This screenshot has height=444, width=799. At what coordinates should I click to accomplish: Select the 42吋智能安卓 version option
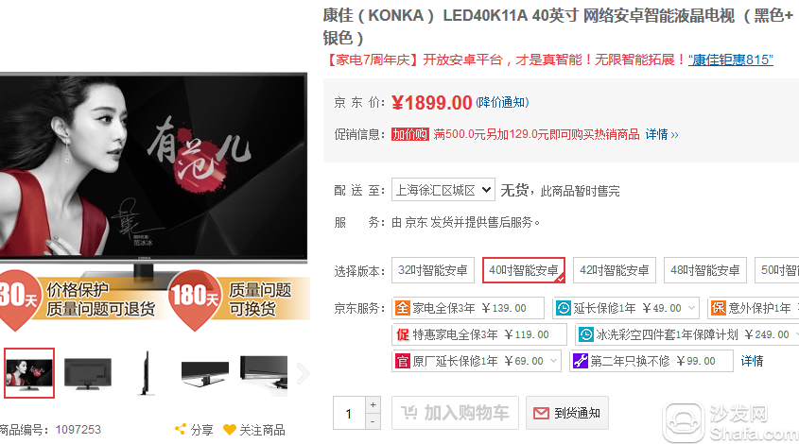614,270
